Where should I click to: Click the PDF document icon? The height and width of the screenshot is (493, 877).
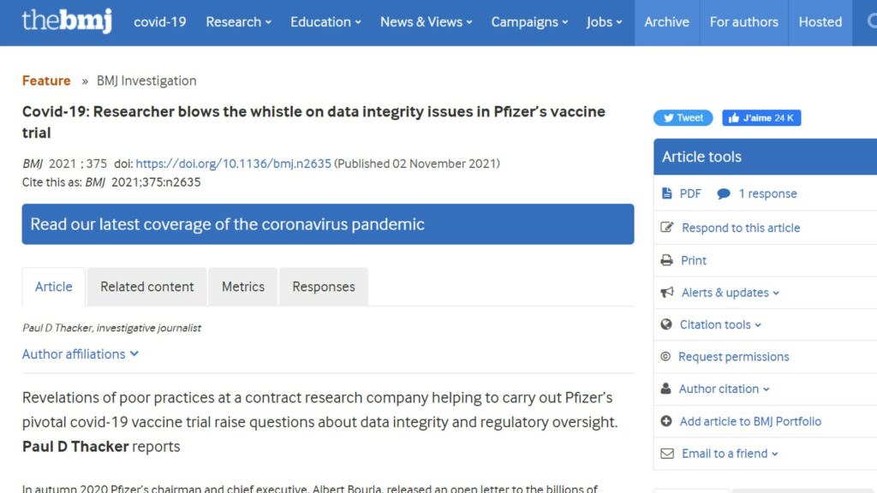click(x=666, y=193)
